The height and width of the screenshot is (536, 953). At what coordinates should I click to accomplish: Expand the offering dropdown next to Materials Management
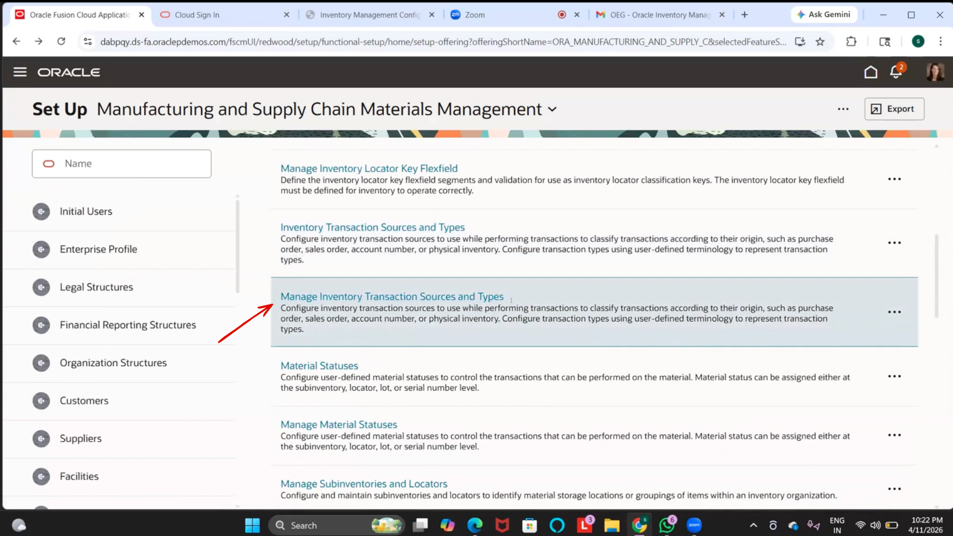point(552,110)
